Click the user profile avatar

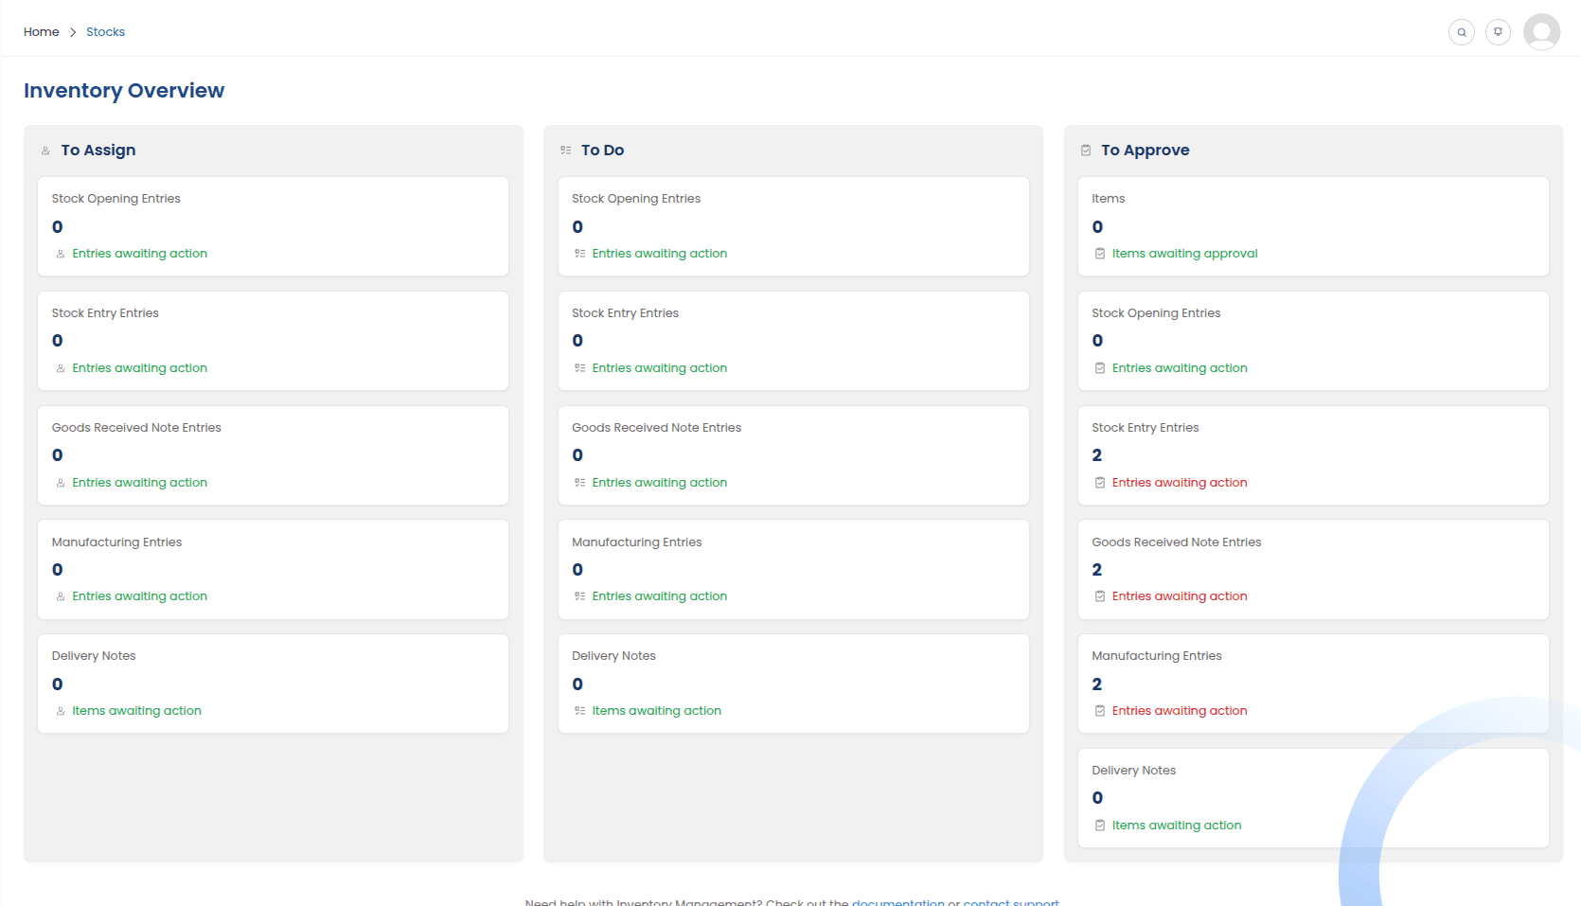tap(1541, 32)
